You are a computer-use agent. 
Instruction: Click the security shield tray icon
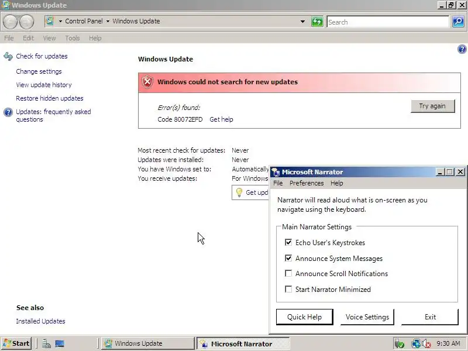pyautogui.click(x=400, y=344)
